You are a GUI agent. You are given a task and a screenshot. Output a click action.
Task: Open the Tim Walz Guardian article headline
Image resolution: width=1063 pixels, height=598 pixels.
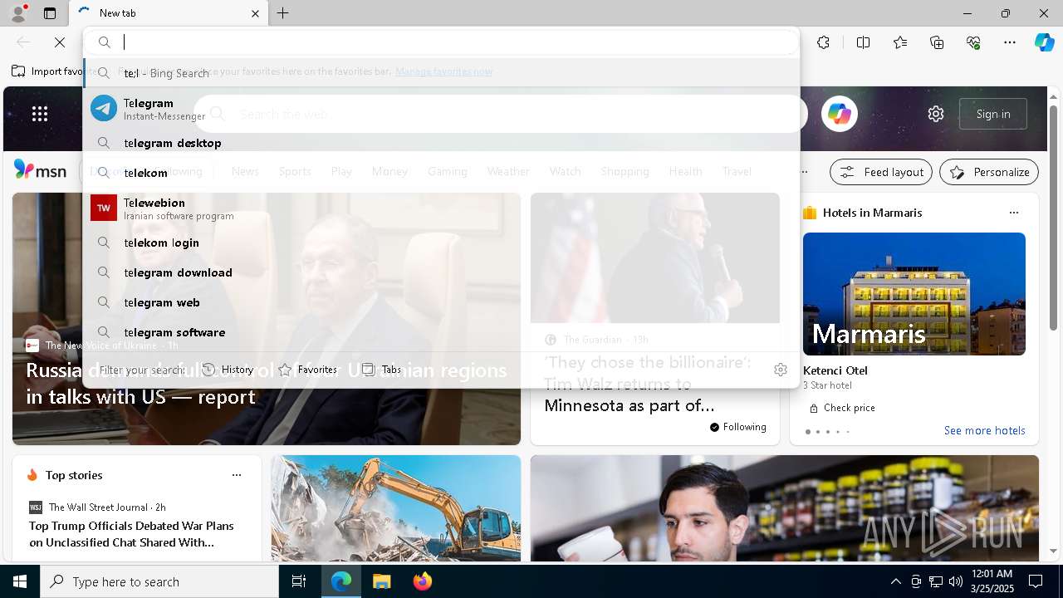tap(648, 384)
